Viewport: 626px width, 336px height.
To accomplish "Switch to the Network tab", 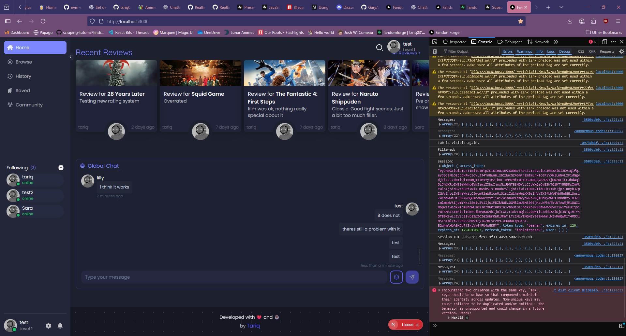I will pyautogui.click(x=538, y=42).
